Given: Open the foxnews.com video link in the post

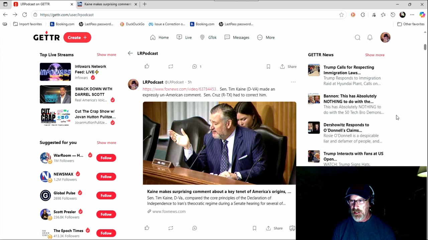Looking at the screenshot, I should (180, 89).
